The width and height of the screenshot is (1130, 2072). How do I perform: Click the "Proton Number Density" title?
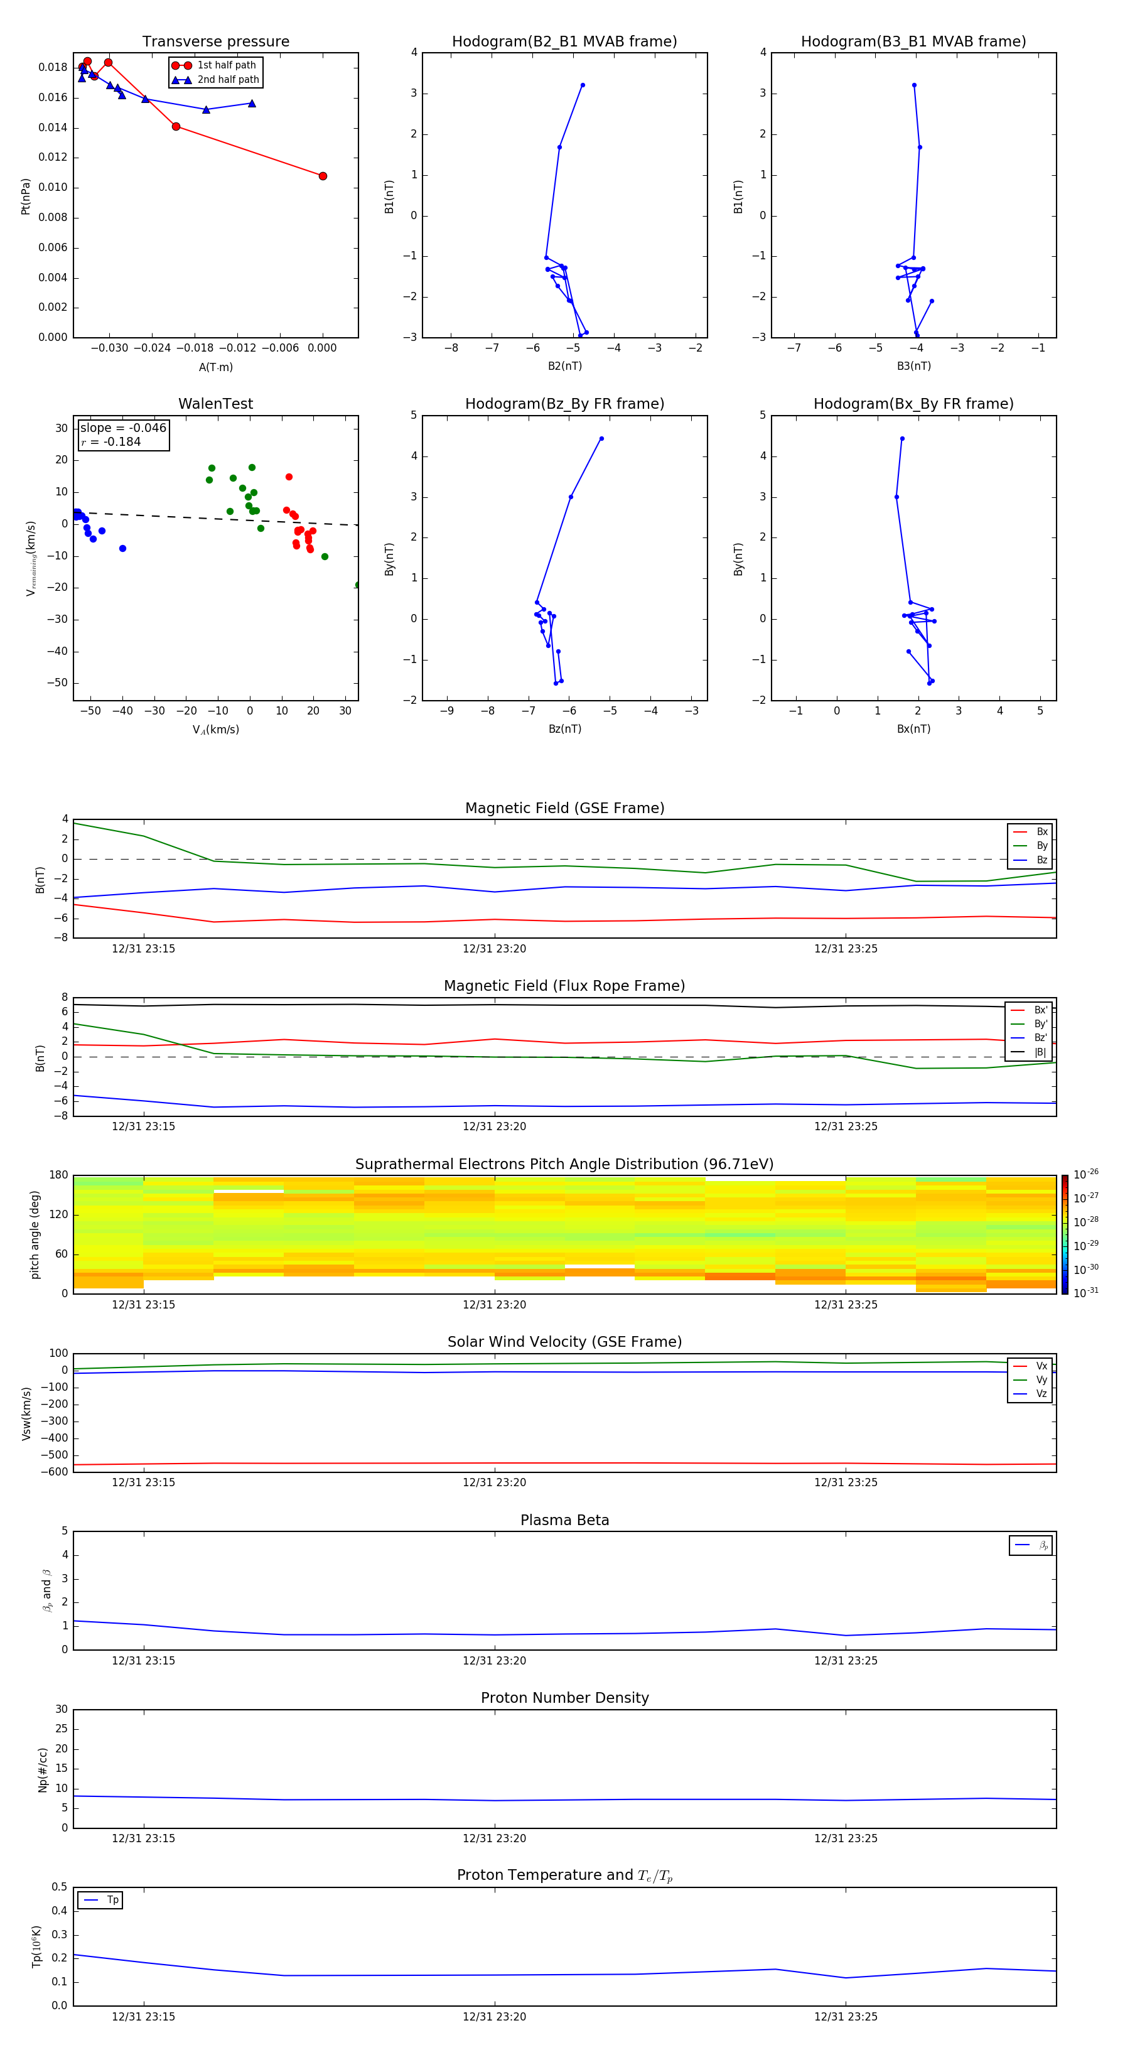point(564,1698)
